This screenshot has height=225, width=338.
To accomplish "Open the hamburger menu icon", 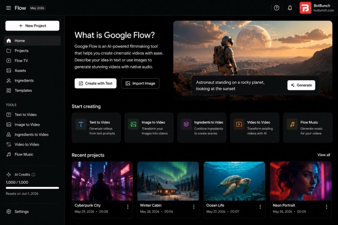I will [8, 8].
